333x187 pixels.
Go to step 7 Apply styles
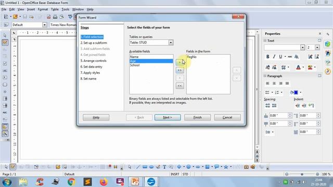(90, 73)
